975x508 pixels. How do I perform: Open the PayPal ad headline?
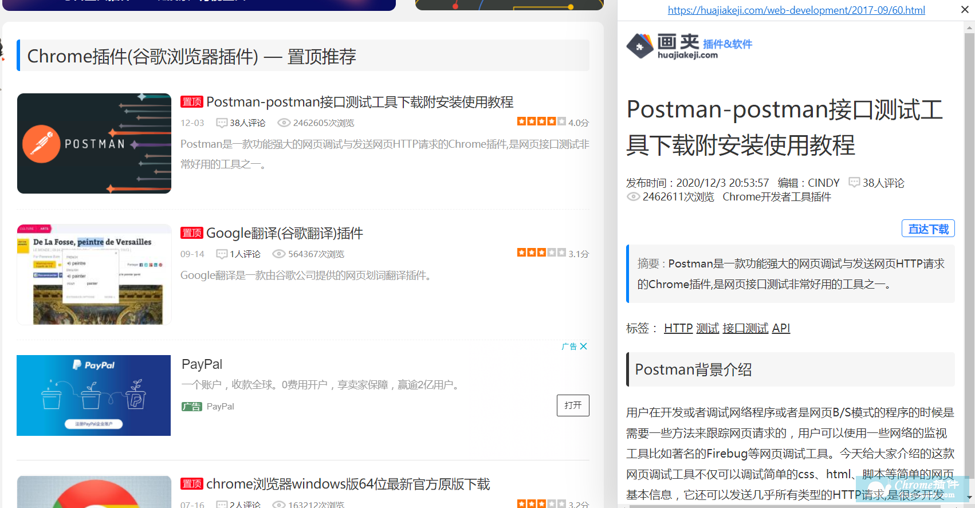click(x=202, y=364)
